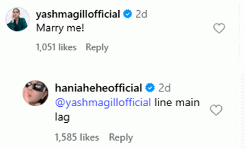Screen dimensions: 245x149
Task: Click the 2d timestamp beside yashmagillofficial
Action: tap(141, 14)
